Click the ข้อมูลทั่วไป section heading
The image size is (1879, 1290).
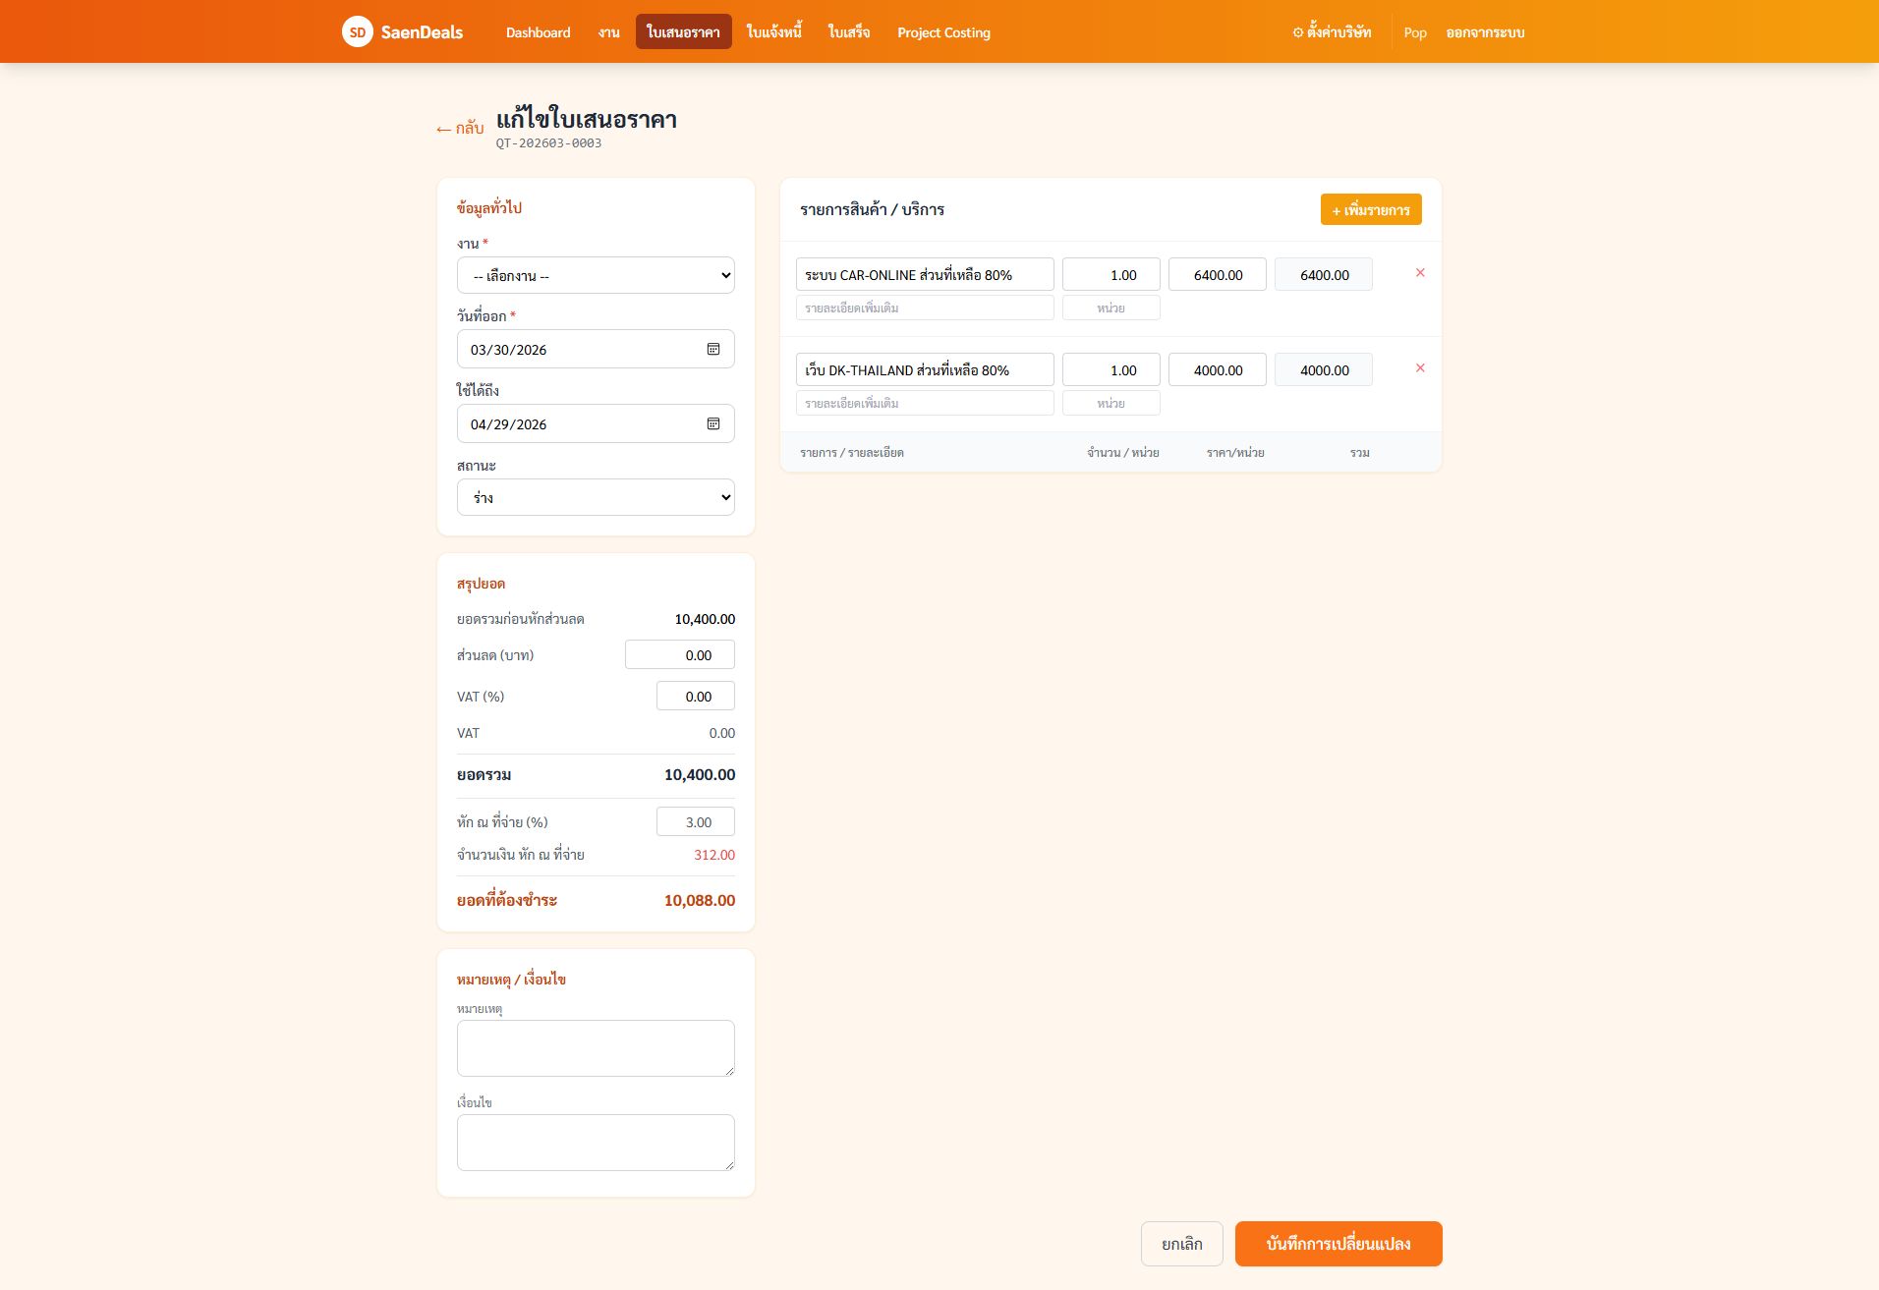[x=489, y=207]
